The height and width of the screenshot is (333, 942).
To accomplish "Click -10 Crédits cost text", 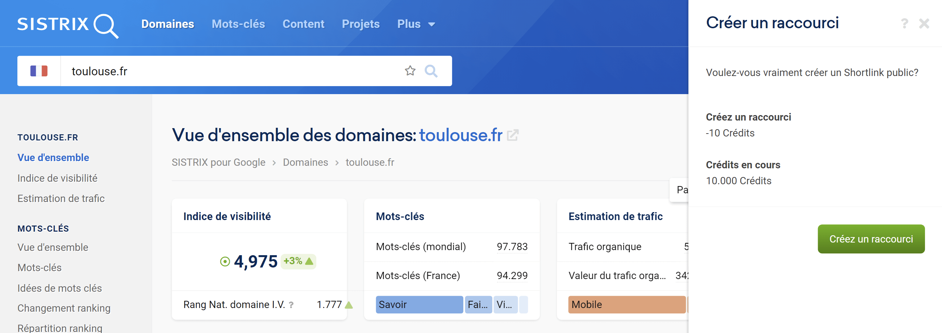I will [x=730, y=133].
